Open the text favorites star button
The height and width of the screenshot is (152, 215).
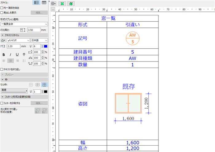coord(3,40)
